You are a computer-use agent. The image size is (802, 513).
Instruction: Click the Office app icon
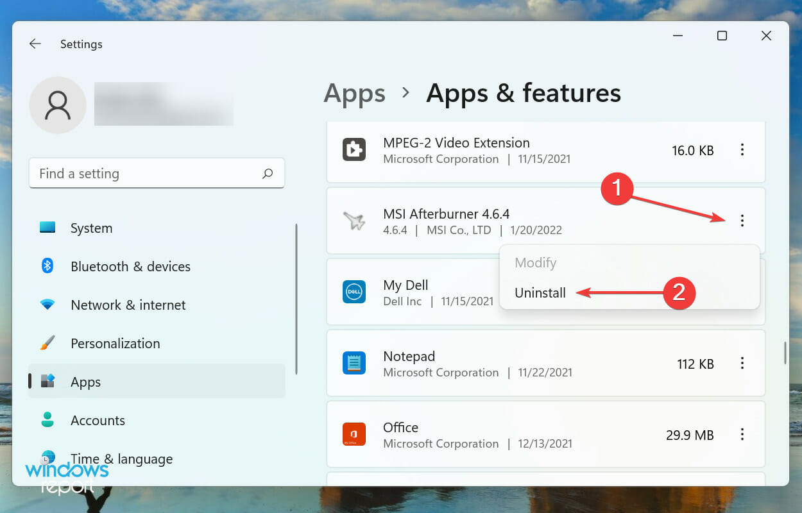coord(354,434)
